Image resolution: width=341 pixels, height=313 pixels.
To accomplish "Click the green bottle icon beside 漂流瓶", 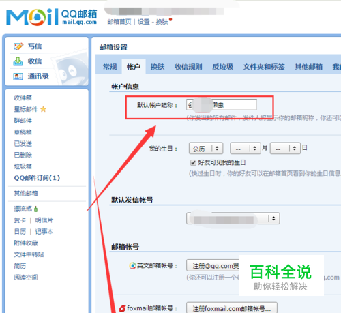I will tap(35, 209).
